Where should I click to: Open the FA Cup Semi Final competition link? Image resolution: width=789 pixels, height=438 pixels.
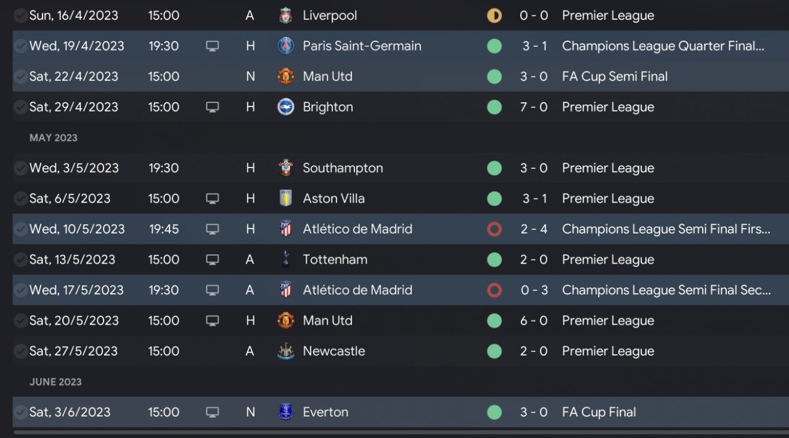tap(615, 76)
